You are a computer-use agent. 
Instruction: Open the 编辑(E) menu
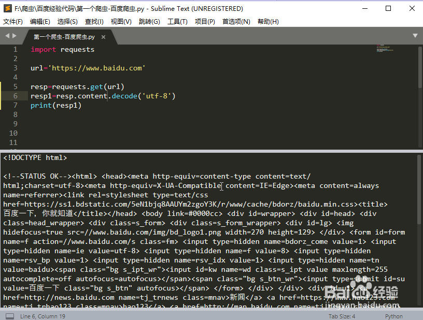tap(40, 22)
